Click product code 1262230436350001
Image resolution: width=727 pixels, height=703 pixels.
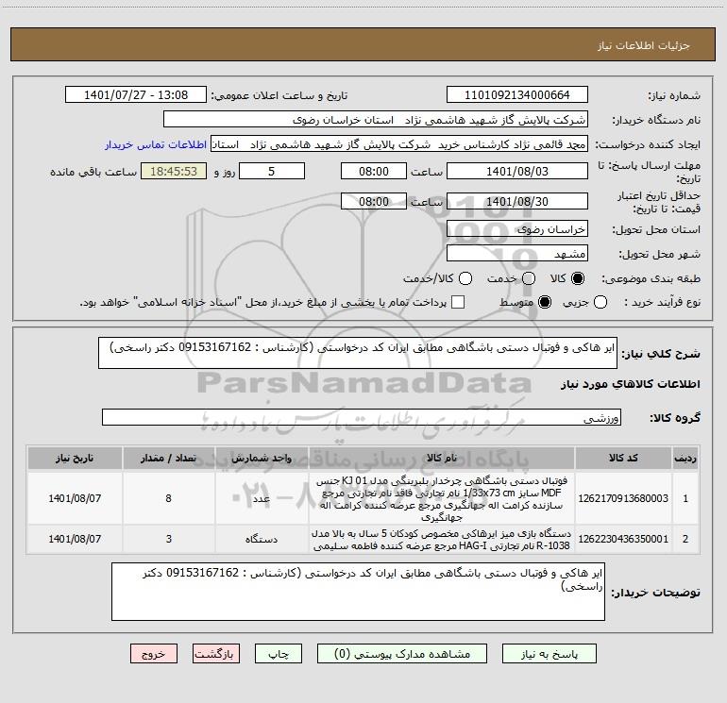623,539
